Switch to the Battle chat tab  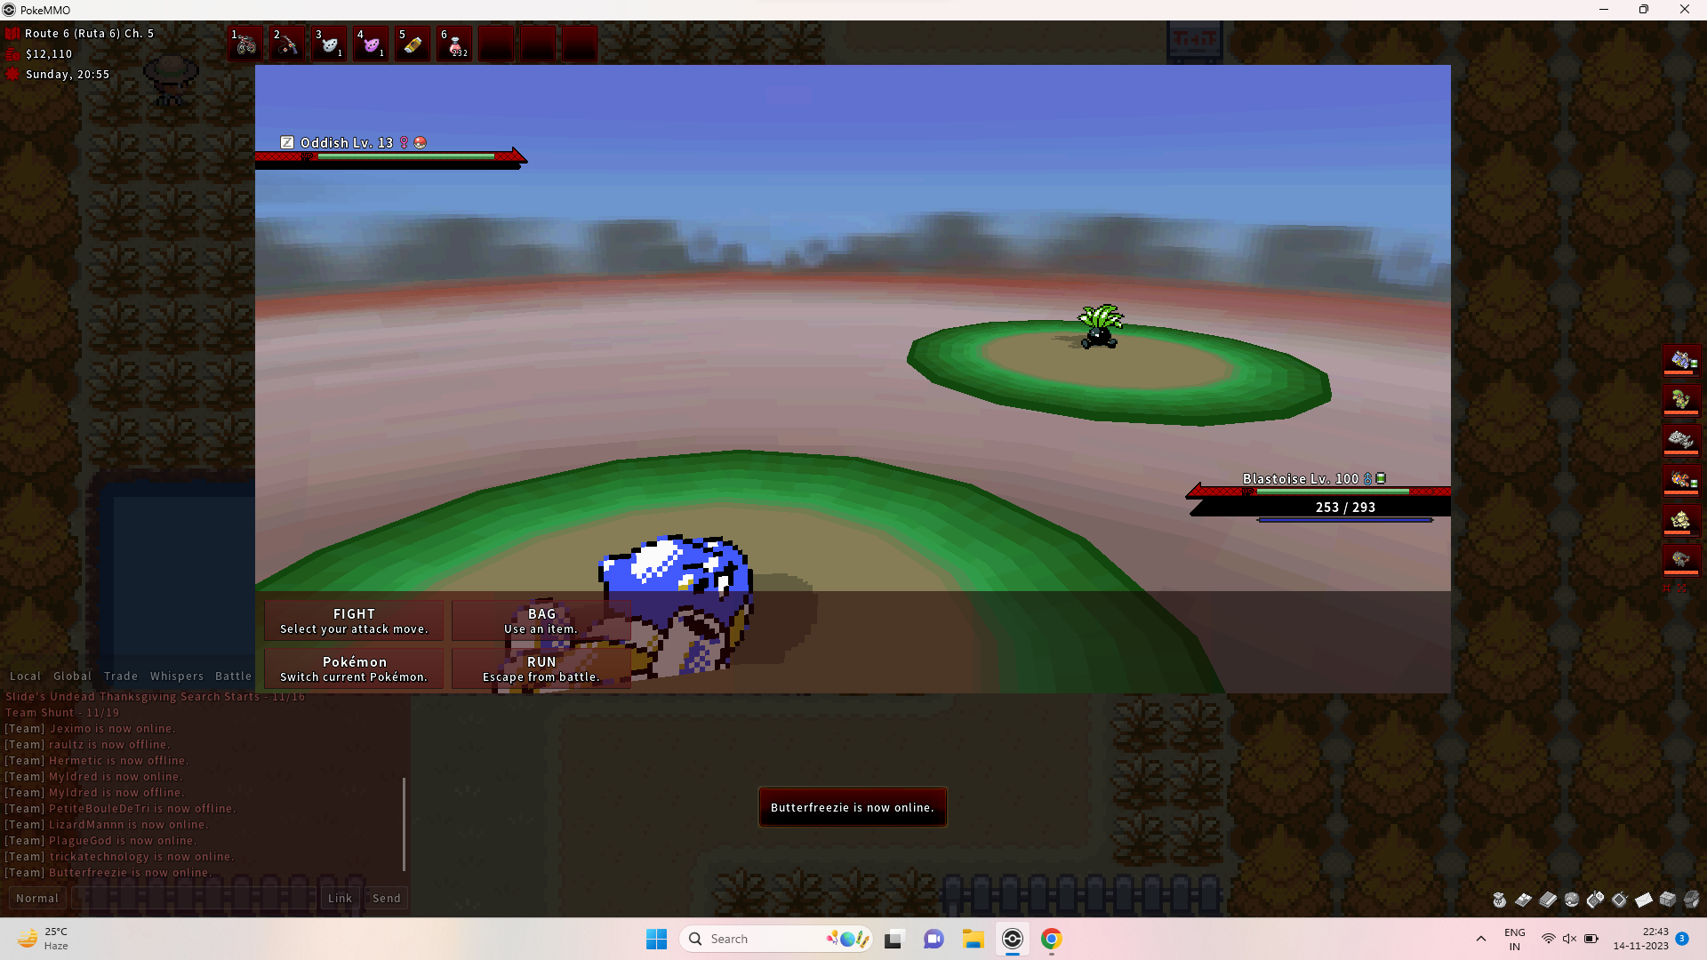pos(232,676)
